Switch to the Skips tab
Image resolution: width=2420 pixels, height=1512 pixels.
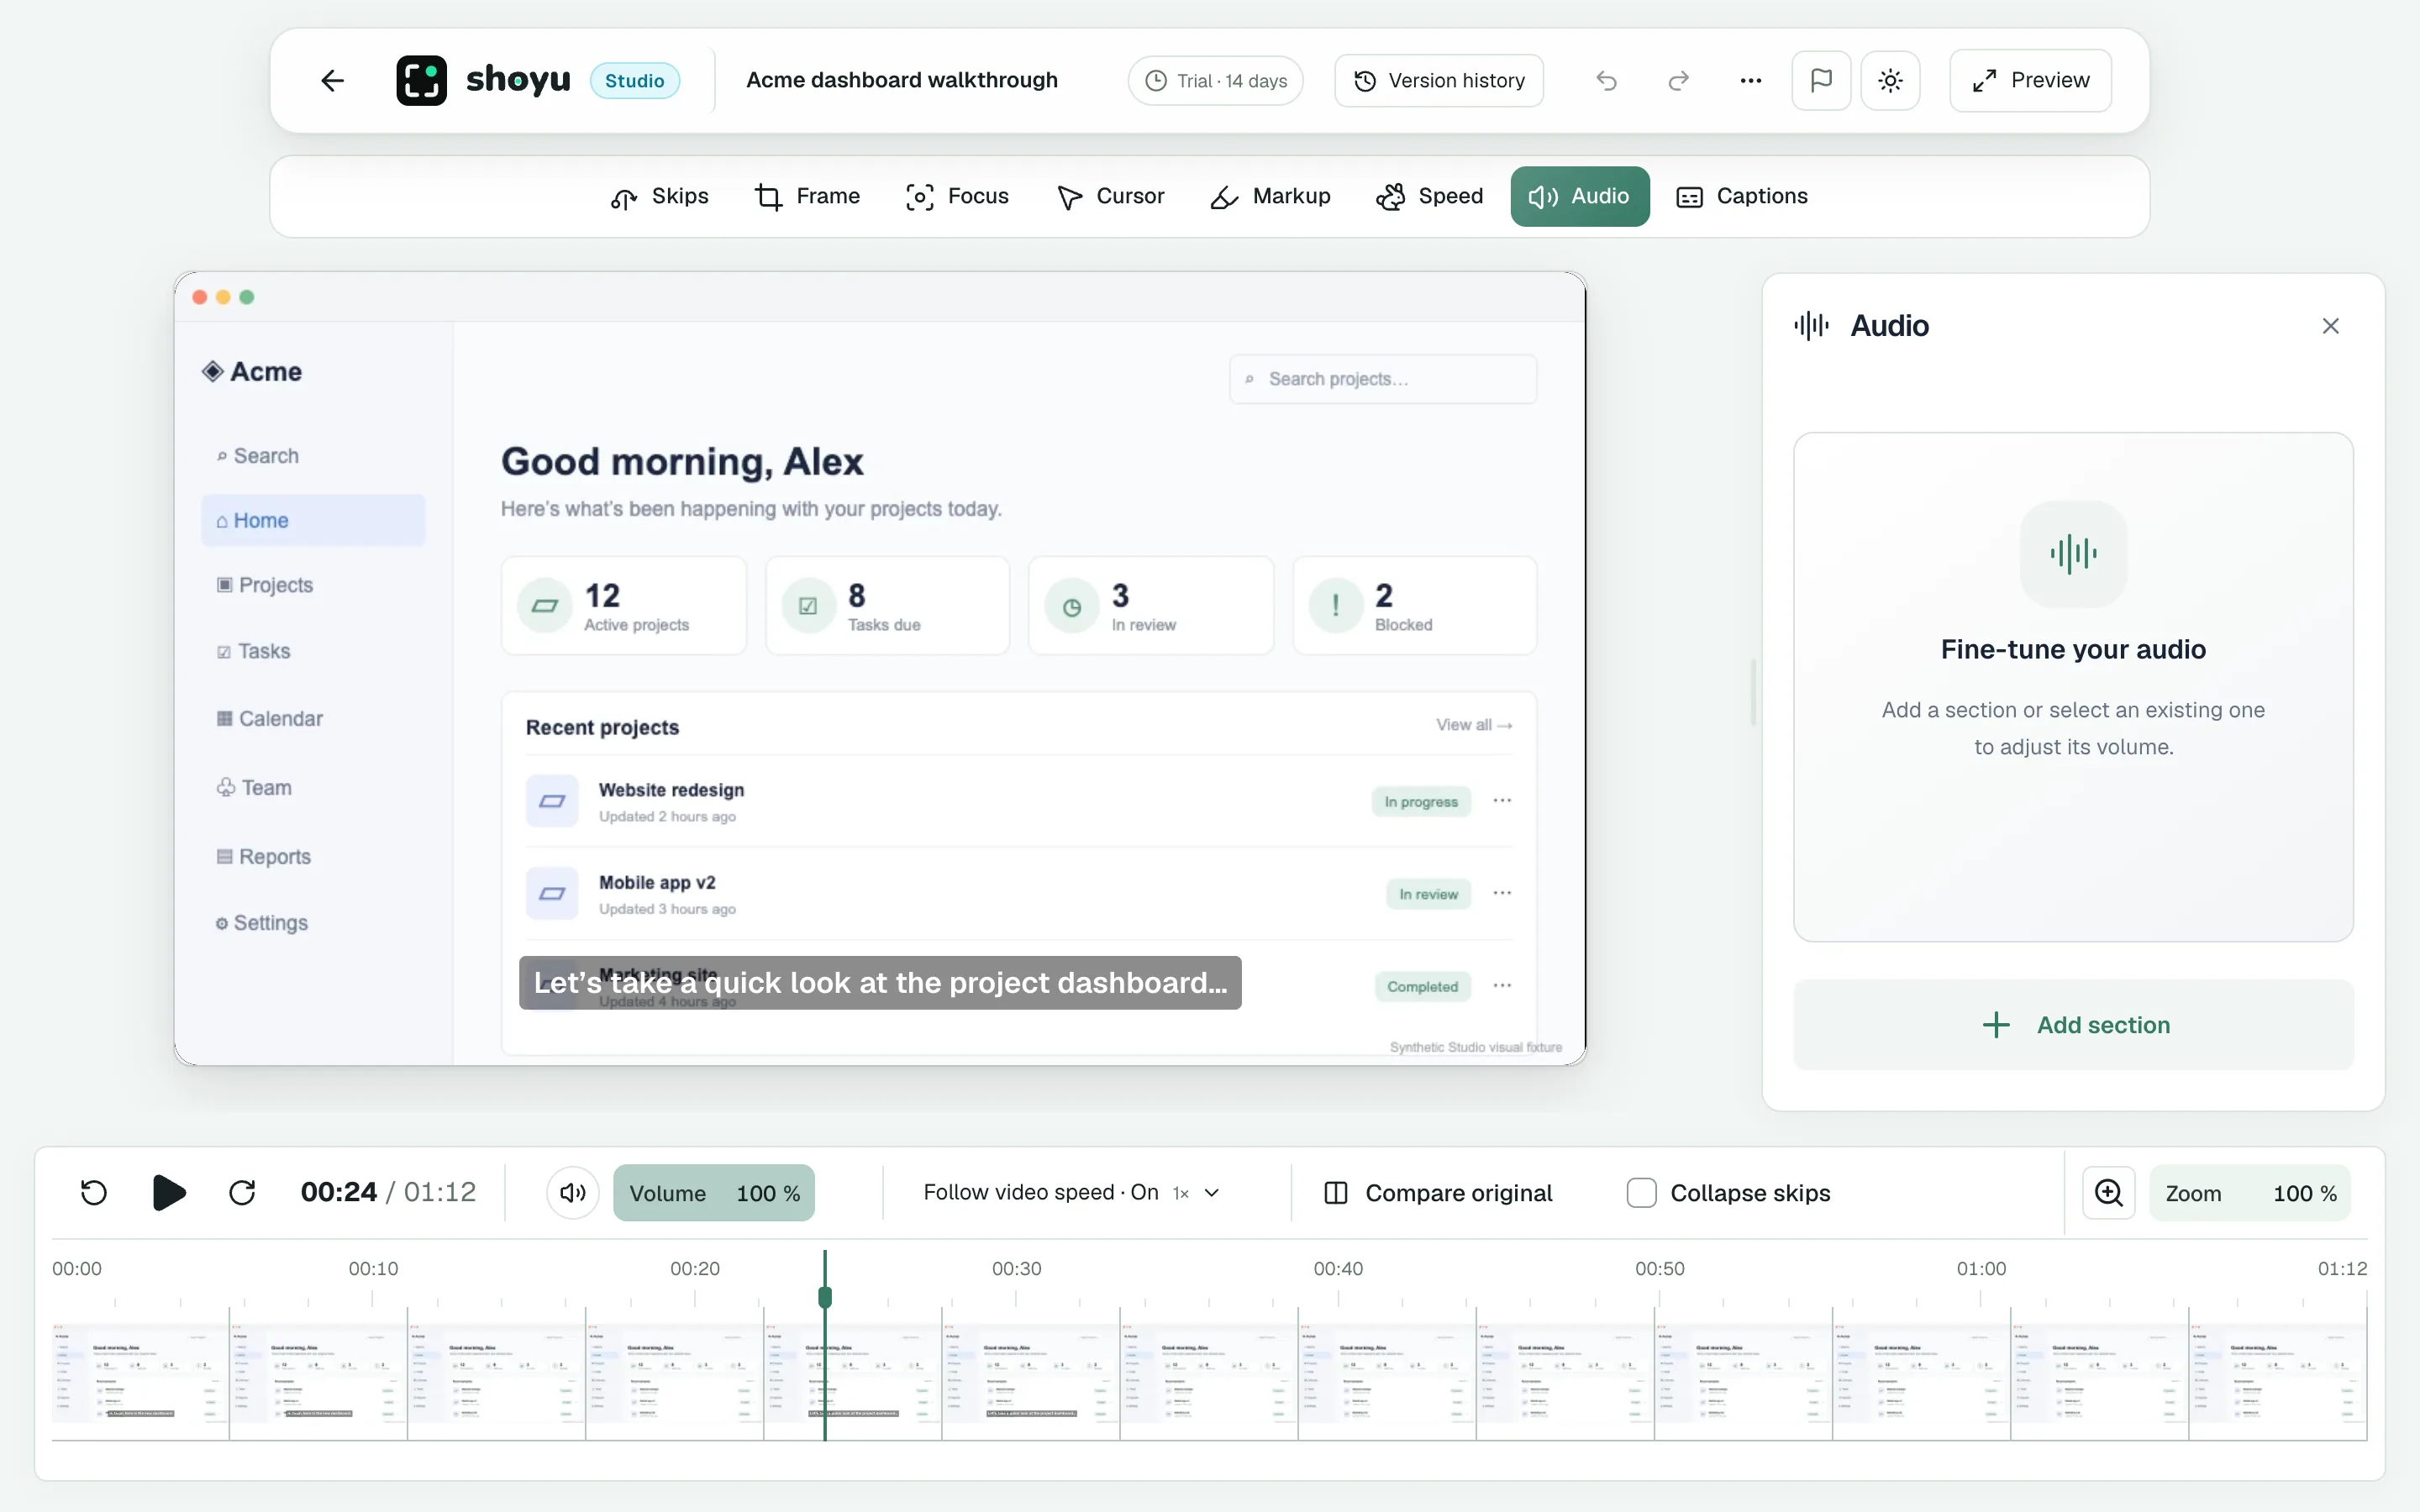click(x=660, y=196)
